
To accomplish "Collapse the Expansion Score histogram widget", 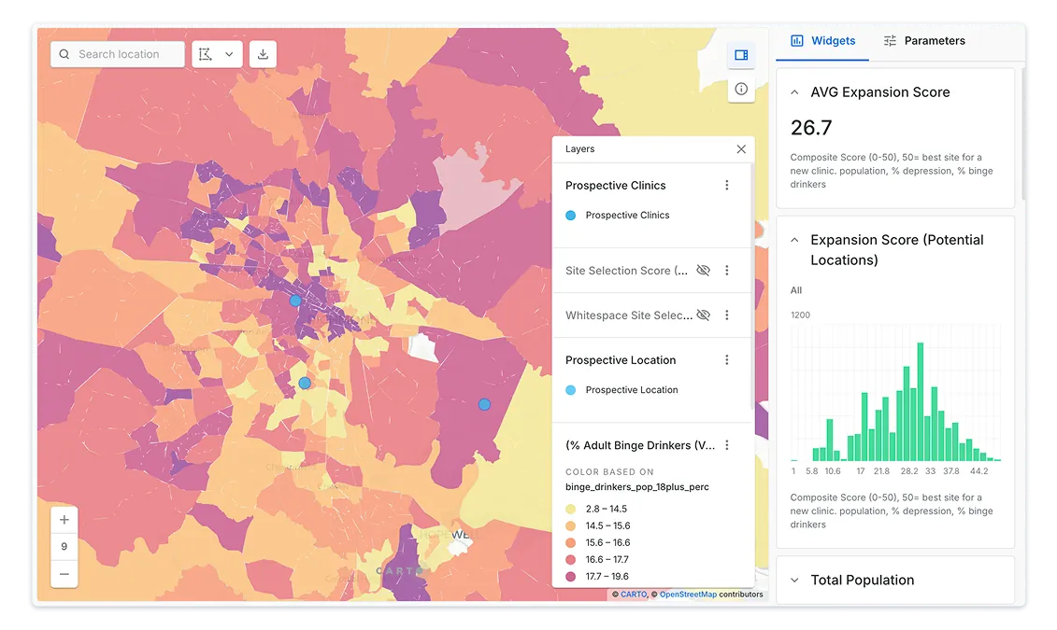I will [794, 240].
